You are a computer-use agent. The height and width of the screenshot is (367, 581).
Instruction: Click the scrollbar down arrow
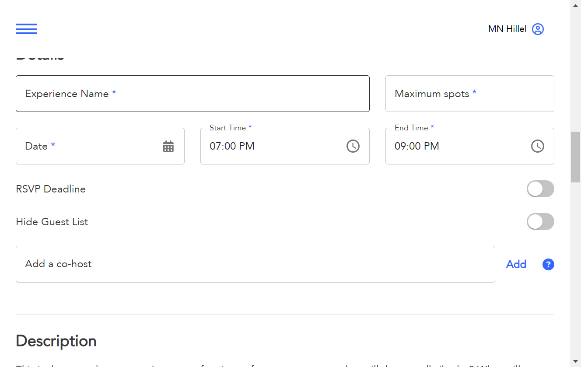click(576, 362)
